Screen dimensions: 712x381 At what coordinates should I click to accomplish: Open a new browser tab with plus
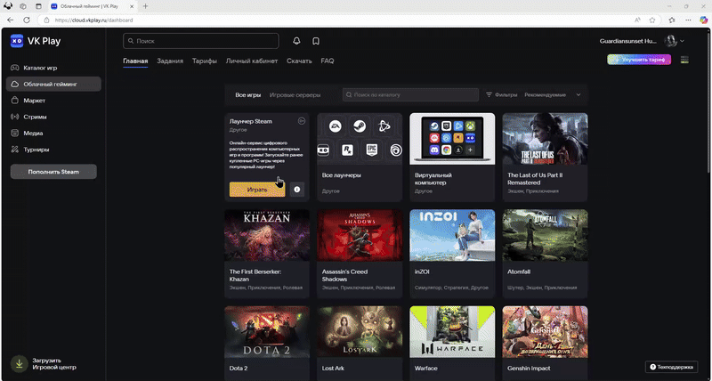(145, 6)
